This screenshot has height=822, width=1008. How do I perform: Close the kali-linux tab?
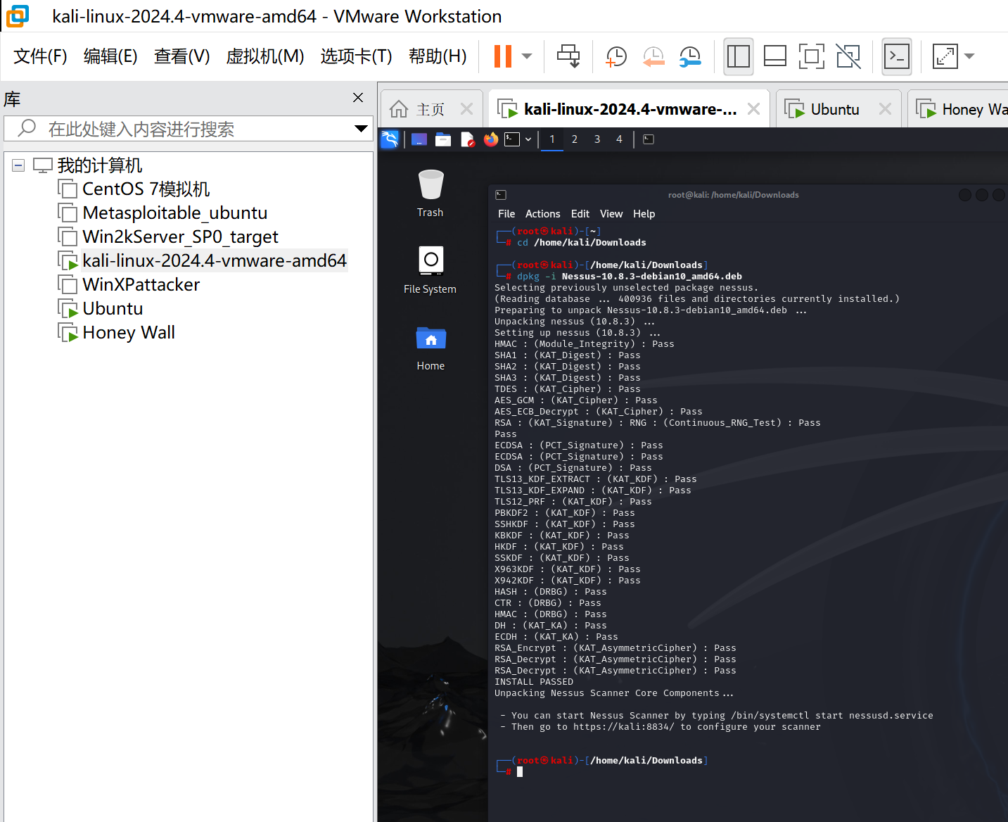click(x=753, y=109)
